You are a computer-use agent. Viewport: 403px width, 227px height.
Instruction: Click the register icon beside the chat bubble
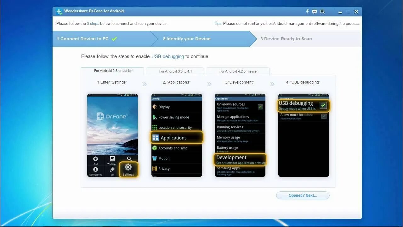coord(322,12)
